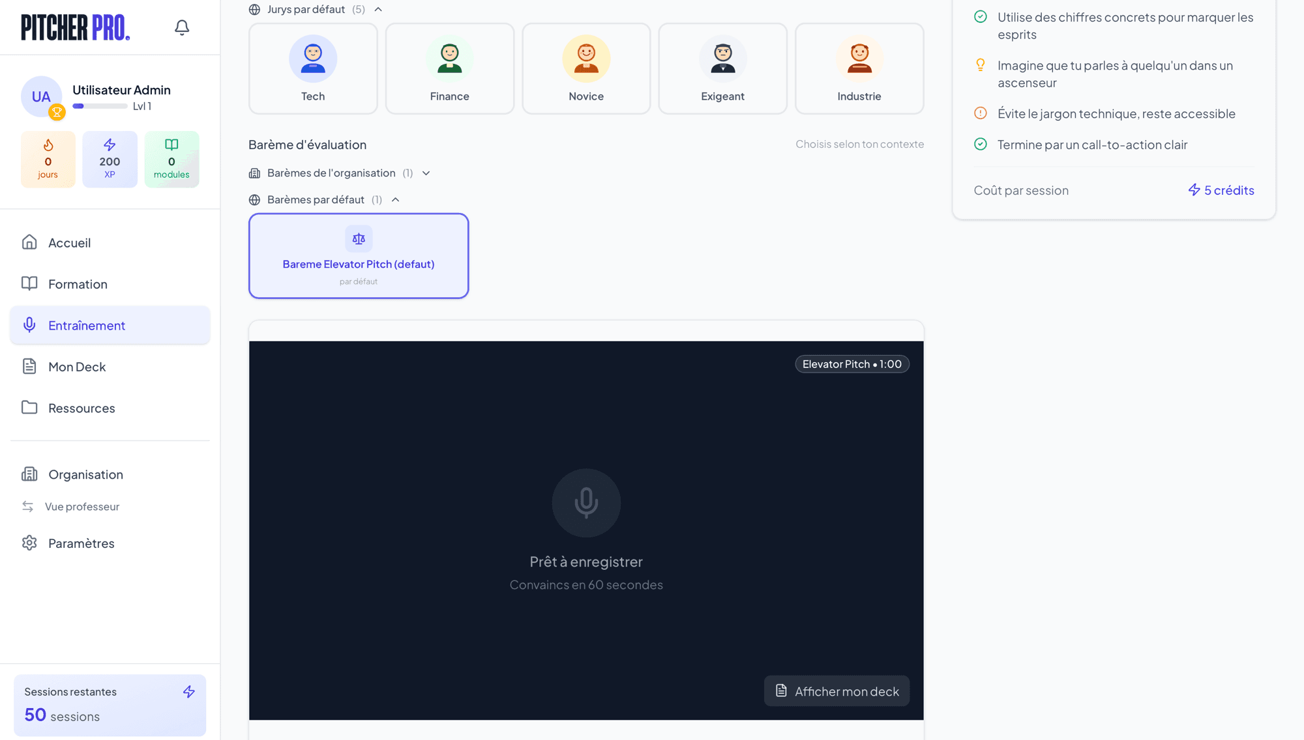Click the Ressources folder icon
Screen dimensions: 1304x740
tap(29, 407)
